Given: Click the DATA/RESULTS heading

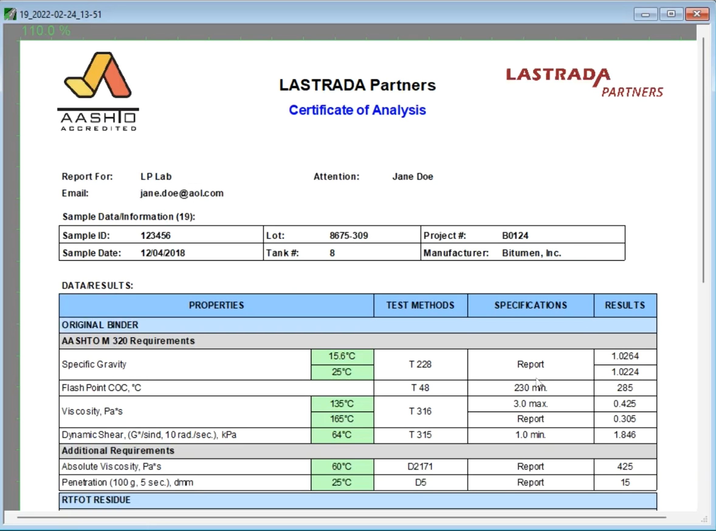Looking at the screenshot, I should pyautogui.click(x=98, y=286).
